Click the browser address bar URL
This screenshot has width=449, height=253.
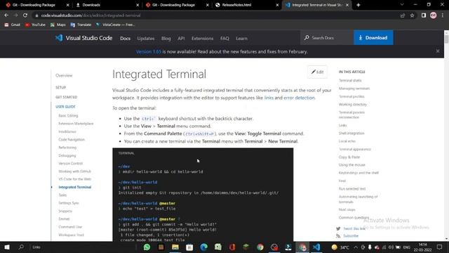91,15
